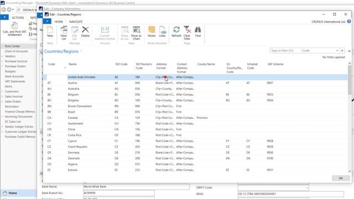The width and height of the screenshot is (354, 199).
Task: Open Chart of Accounts in navigation
Action: point(16,51)
